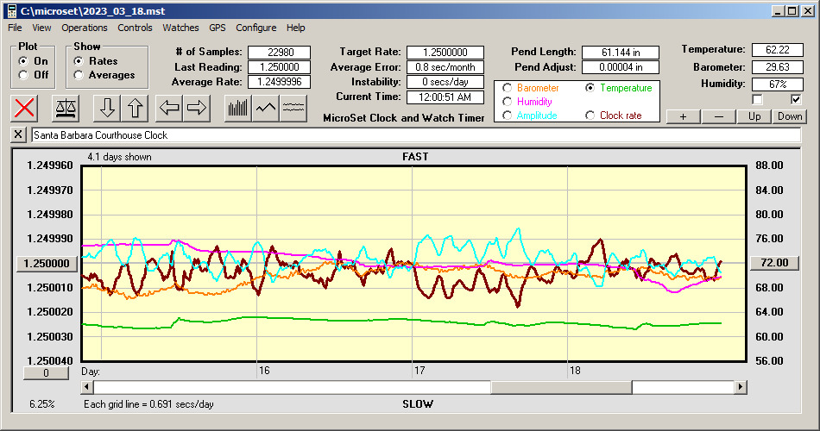
Task: Click the scrollbar left arrow
Action: click(87, 387)
